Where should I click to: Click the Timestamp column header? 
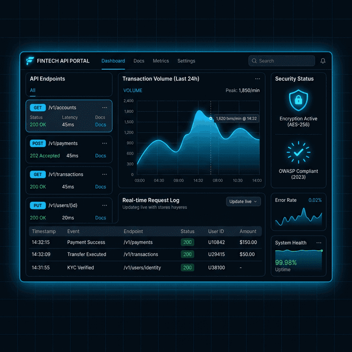[x=44, y=231]
